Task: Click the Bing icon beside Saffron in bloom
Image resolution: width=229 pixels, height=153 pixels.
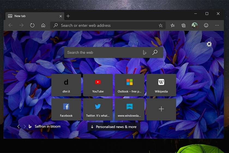Action: coord(30,126)
